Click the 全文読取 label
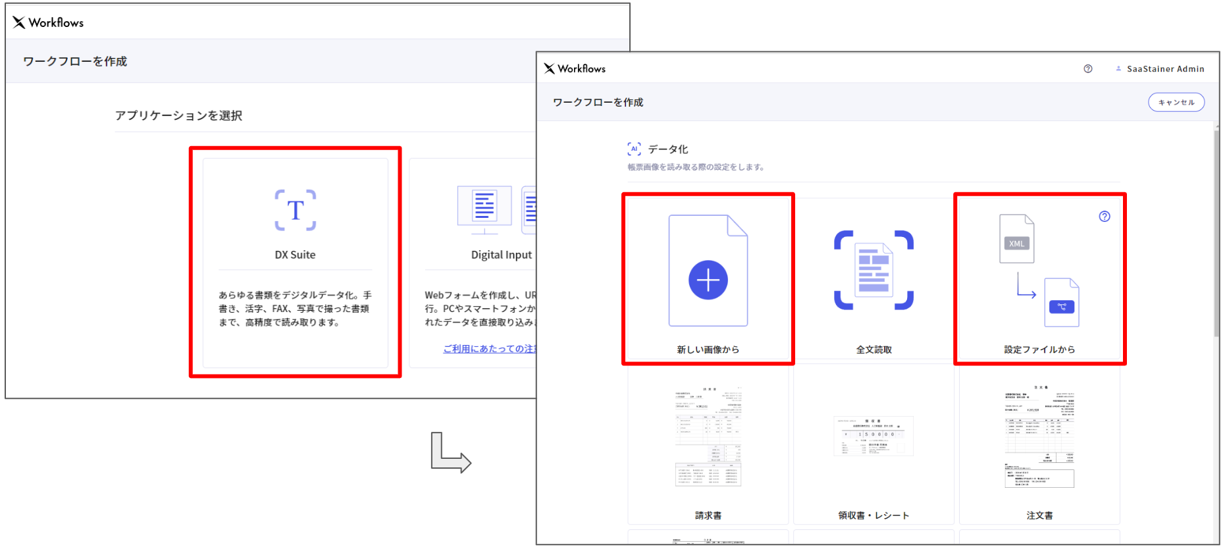 pos(874,350)
